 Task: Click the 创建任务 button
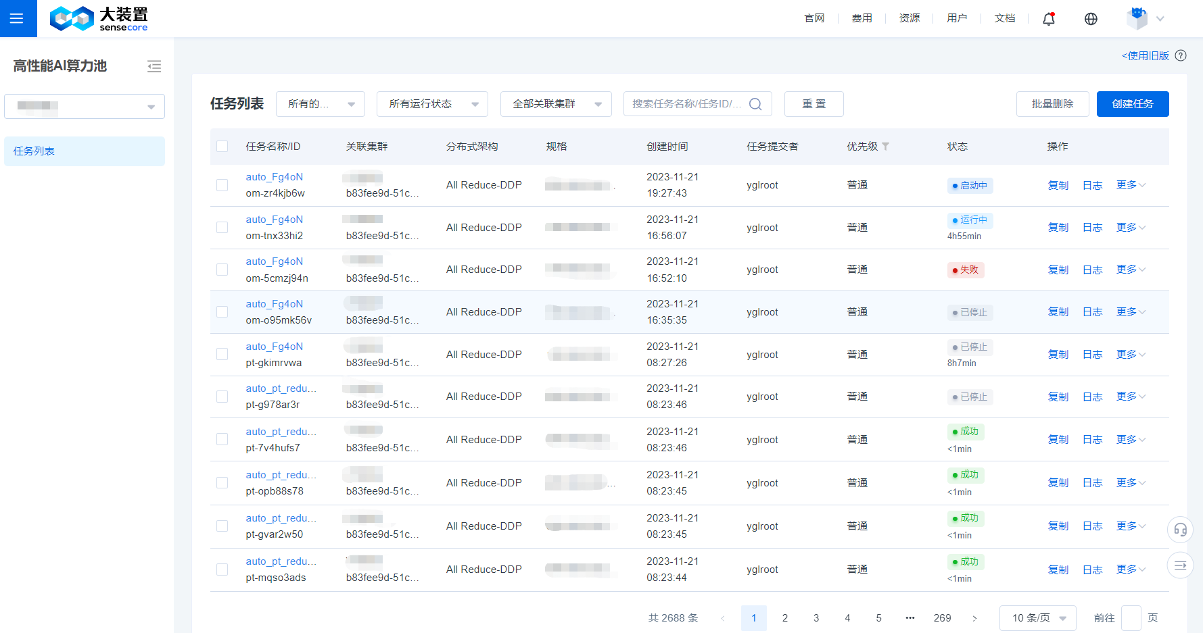coord(1132,104)
